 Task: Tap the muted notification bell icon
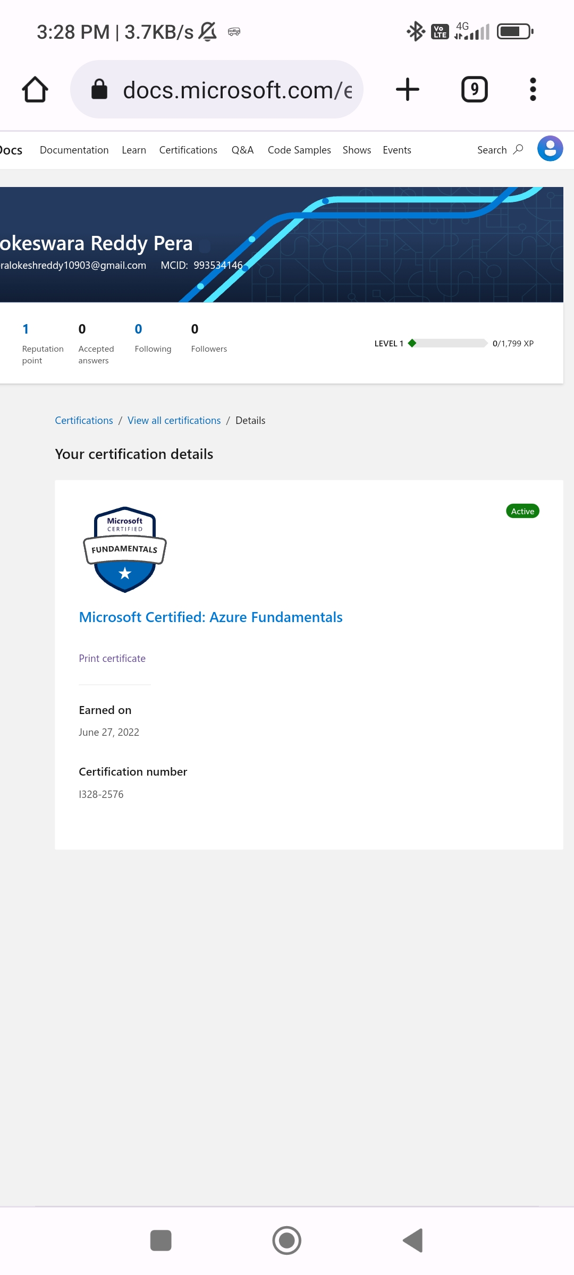pos(208,31)
